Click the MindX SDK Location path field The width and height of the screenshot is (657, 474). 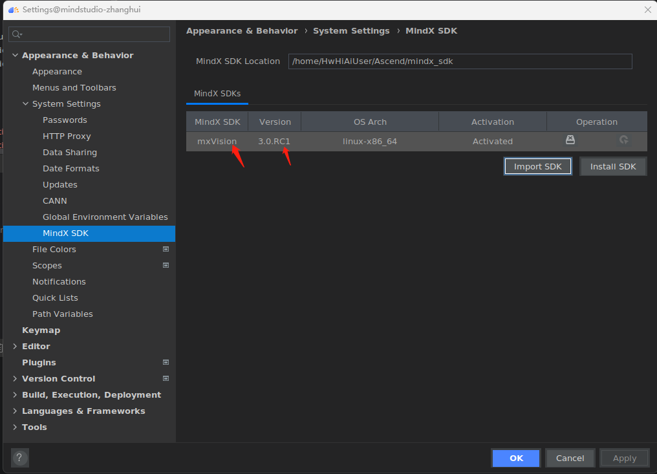pyautogui.click(x=460, y=61)
